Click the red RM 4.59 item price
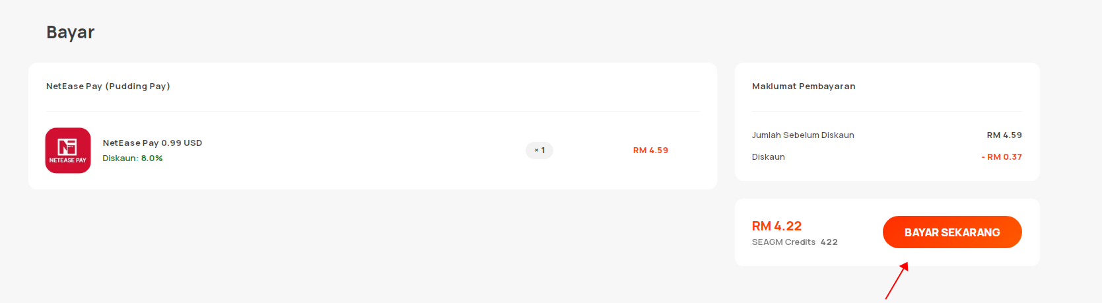The height and width of the screenshot is (303, 1102). 650,151
